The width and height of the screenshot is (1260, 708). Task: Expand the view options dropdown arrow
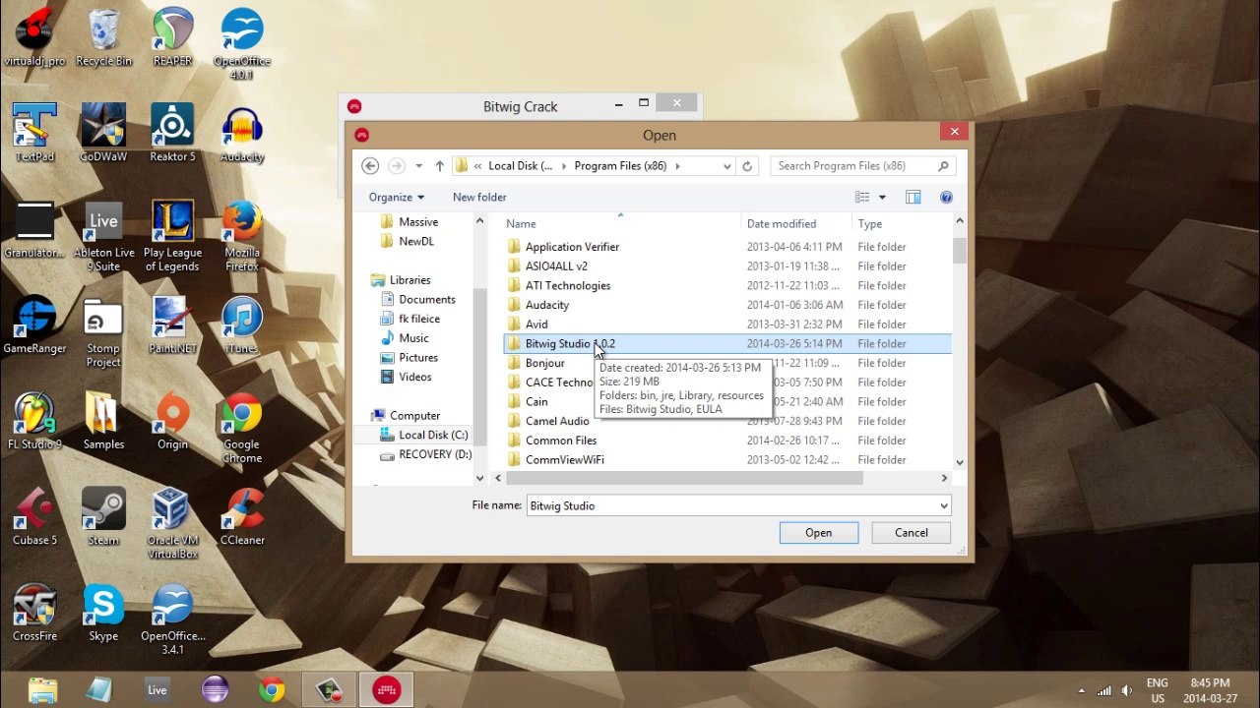click(882, 198)
